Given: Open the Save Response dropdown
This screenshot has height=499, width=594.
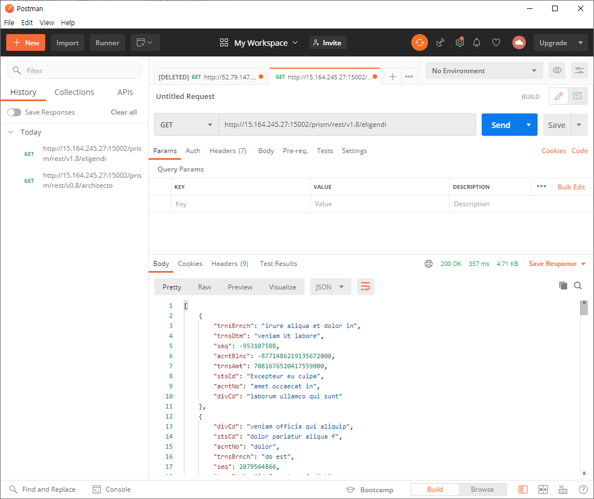Looking at the screenshot, I should (557, 264).
